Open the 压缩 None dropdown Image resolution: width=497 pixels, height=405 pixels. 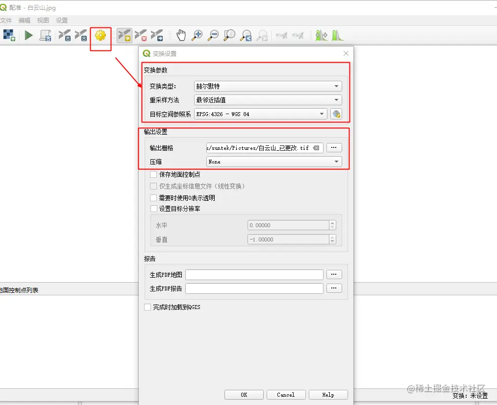(x=274, y=162)
